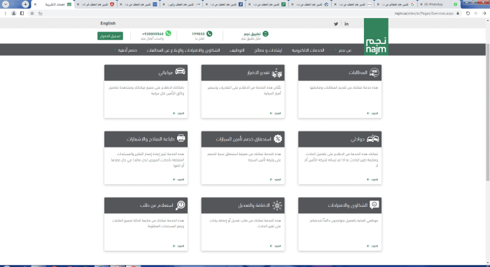The image size is (490, 267).
Task: Click the printer icon on forms card
Action: 181,138
